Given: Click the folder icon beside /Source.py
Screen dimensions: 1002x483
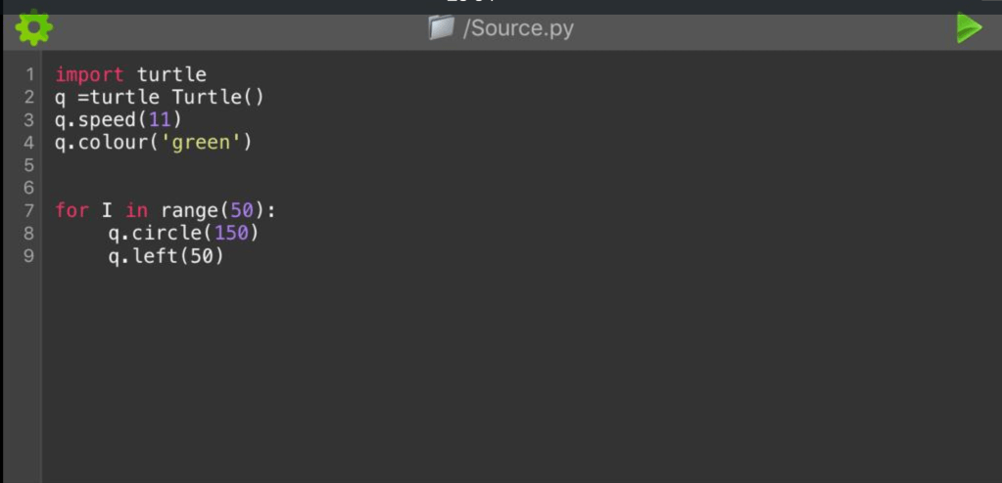Looking at the screenshot, I should coord(442,28).
